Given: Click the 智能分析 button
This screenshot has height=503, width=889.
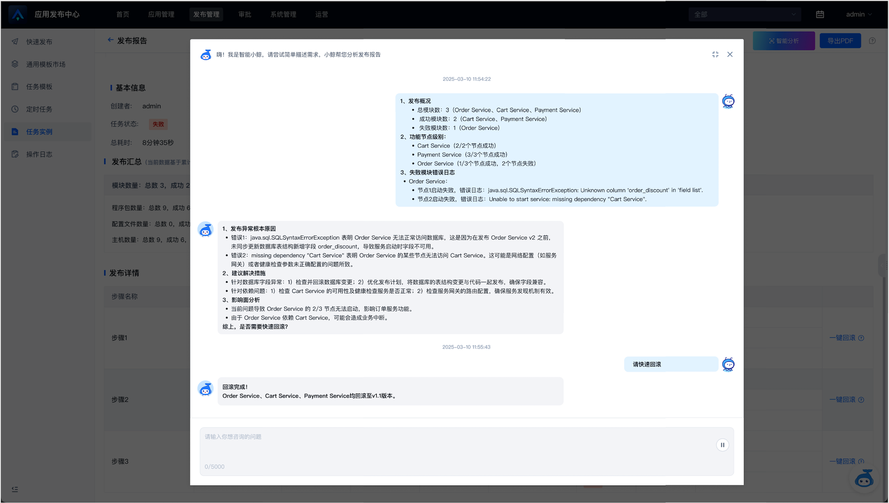Looking at the screenshot, I should pyautogui.click(x=784, y=41).
